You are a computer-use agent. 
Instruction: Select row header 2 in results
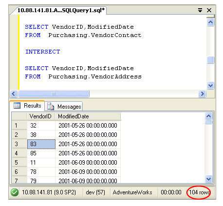[x=19, y=135]
